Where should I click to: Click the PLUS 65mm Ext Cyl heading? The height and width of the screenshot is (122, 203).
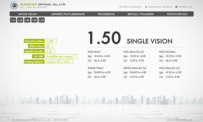133,52
